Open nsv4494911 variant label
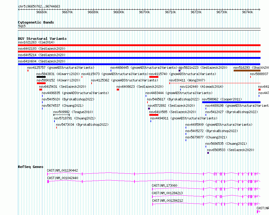The height and width of the screenshot is (215, 269). 184,118
